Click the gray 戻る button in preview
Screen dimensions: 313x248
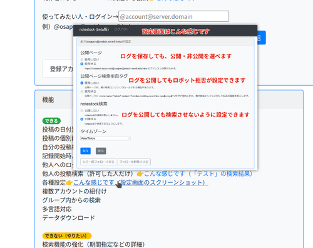pos(101,151)
